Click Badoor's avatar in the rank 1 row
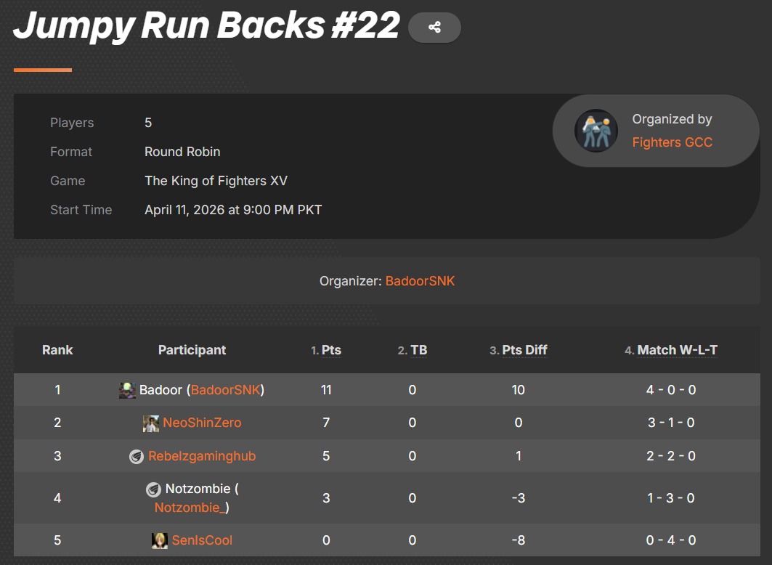This screenshot has height=565, width=772. pos(127,390)
